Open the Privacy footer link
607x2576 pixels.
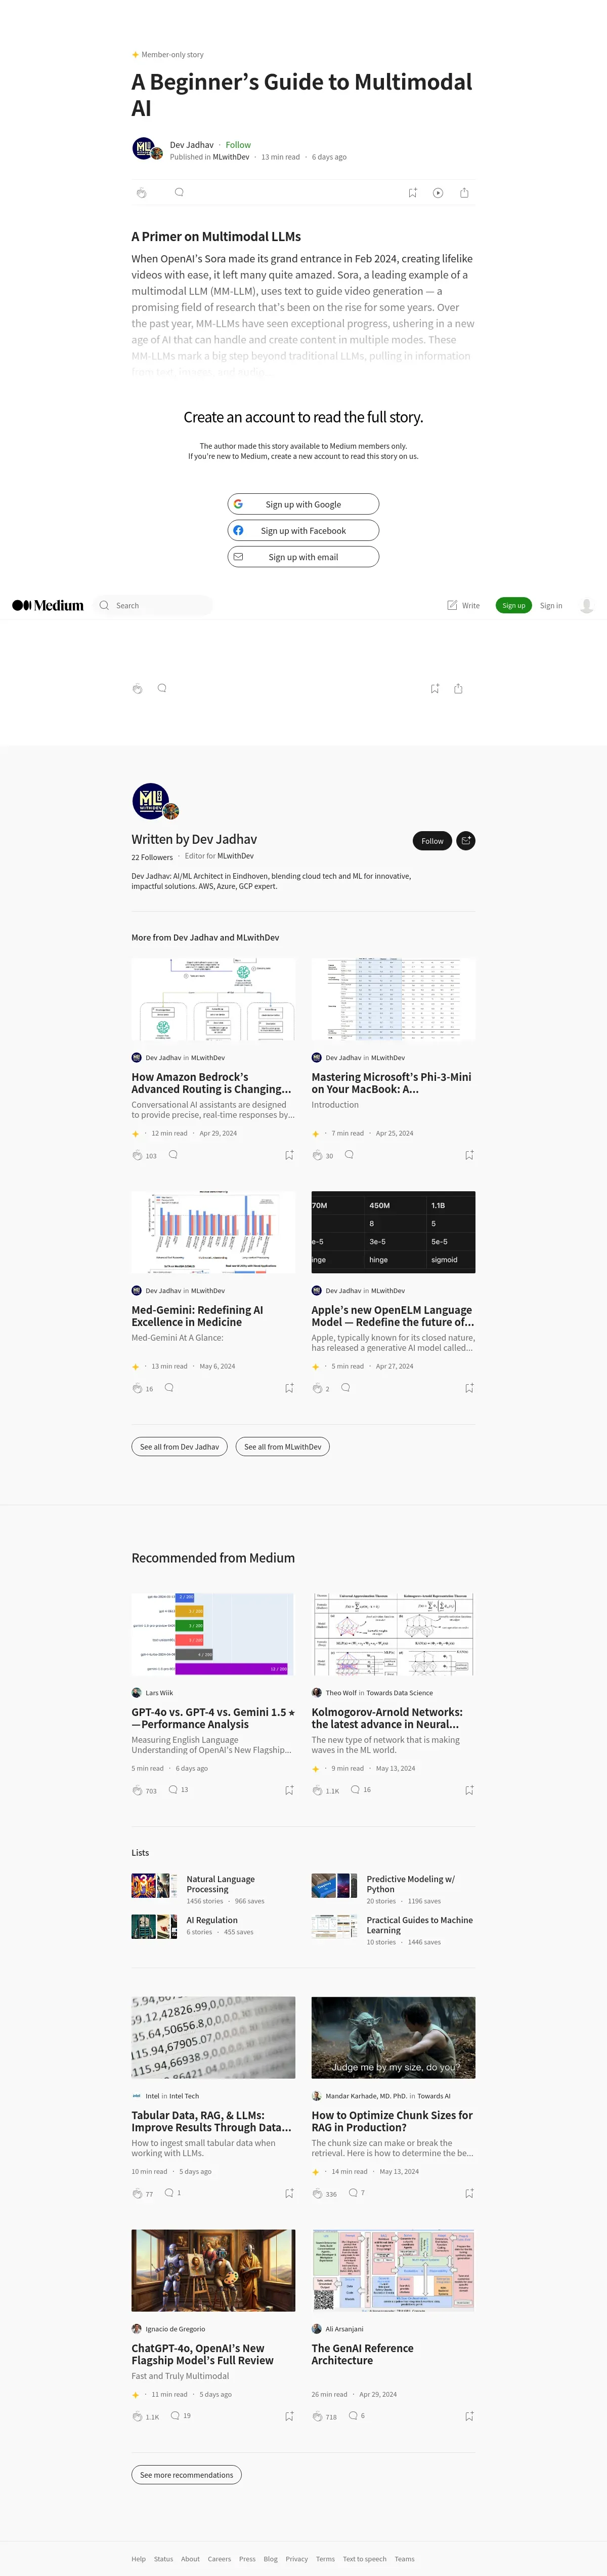(x=296, y=2558)
